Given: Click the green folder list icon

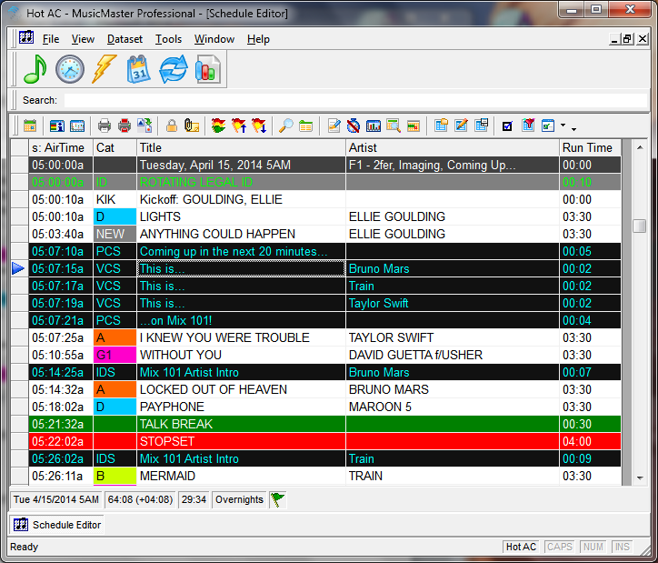Looking at the screenshot, I should (x=306, y=126).
